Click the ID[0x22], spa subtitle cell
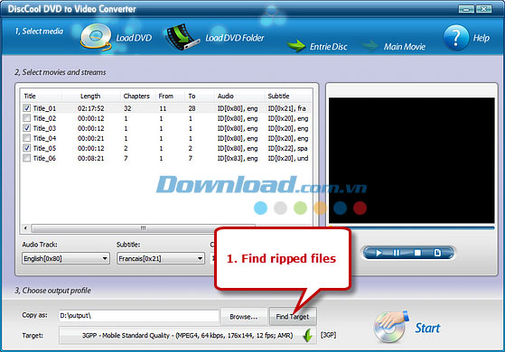Screen dimensions: 505x352 [287, 148]
